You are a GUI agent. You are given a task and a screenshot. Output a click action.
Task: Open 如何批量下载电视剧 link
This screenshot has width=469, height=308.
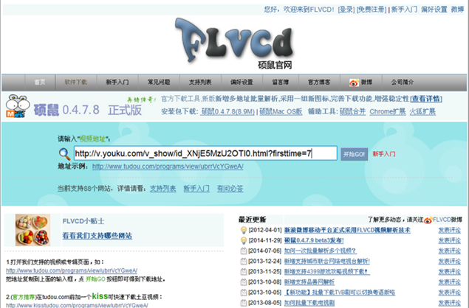coord(309,303)
